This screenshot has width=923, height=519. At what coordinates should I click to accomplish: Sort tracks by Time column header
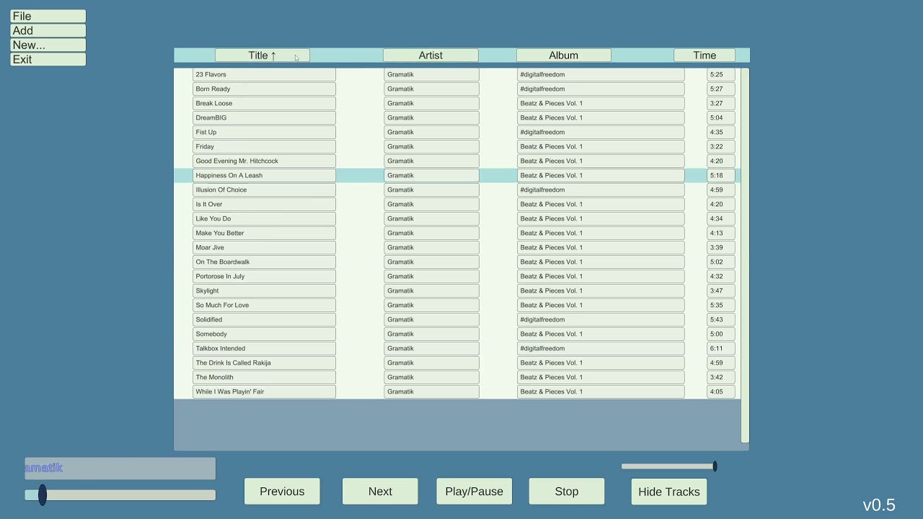[705, 56]
